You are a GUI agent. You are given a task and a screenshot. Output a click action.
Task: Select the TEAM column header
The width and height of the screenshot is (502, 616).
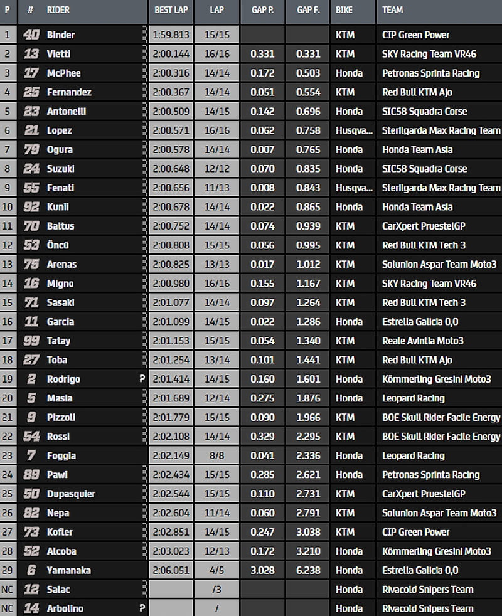click(x=392, y=10)
